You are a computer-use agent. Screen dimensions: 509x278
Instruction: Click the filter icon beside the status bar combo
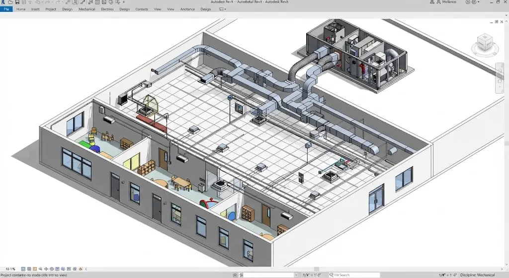tap(241, 275)
